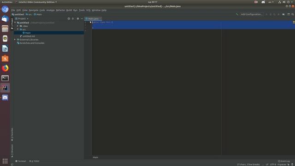
Task: Open Firefox from the Ubuntu dock
Action: click(5, 68)
